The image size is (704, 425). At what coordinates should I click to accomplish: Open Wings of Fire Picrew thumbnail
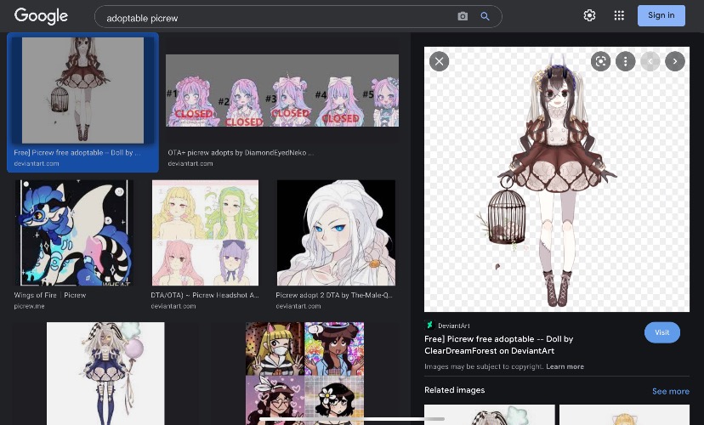coord(74,233)
